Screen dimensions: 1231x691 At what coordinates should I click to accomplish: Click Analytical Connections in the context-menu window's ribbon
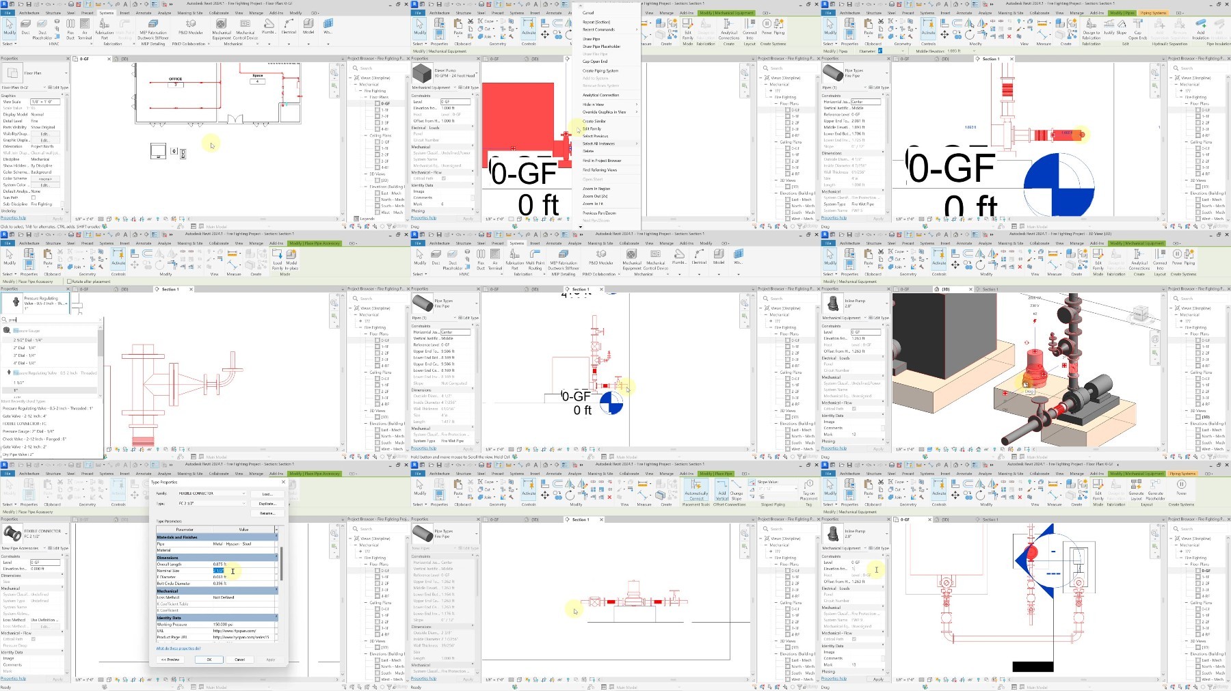pos(729,29)
